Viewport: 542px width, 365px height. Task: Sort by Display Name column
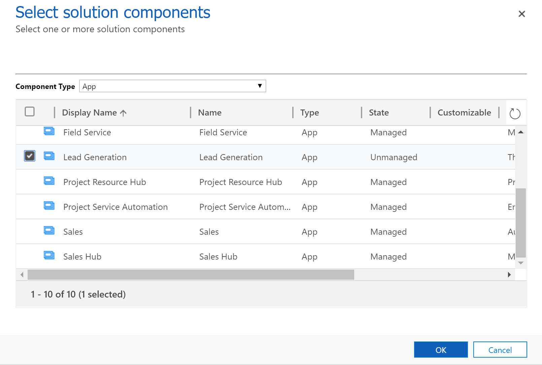tap(94, 112)
